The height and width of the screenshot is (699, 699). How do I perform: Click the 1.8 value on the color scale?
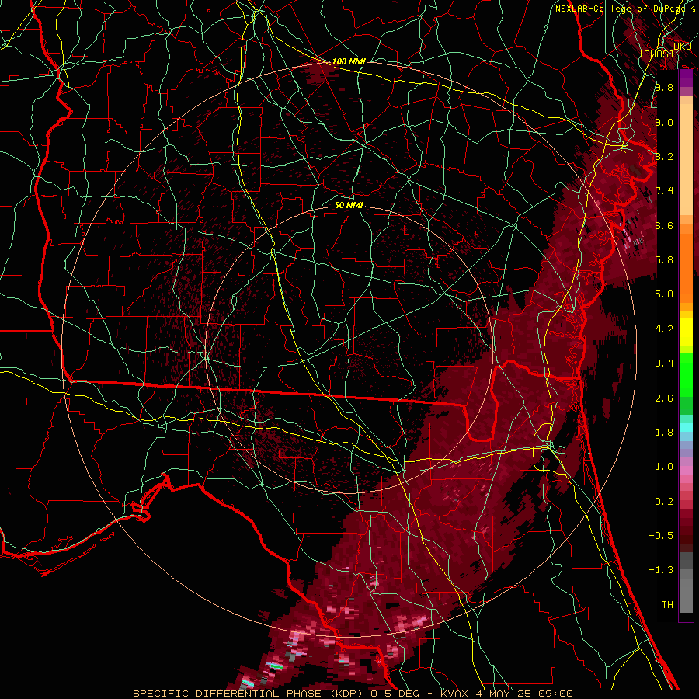click(664, 433)
